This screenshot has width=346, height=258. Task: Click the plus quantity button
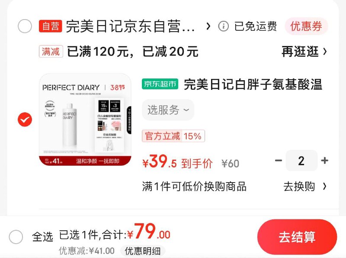[x=324, y=160]
